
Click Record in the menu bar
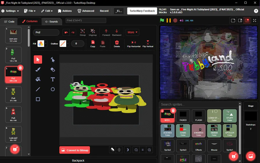(x=104, y=11)
